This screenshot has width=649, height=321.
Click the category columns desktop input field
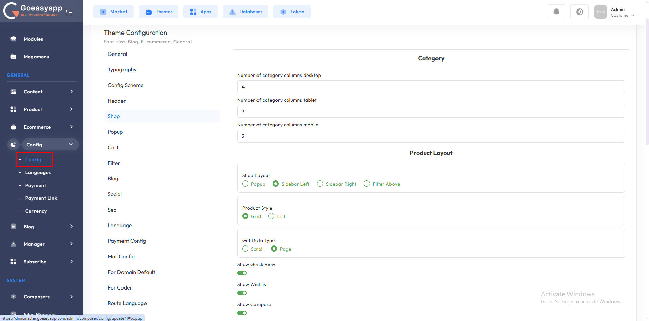(431, 87)
